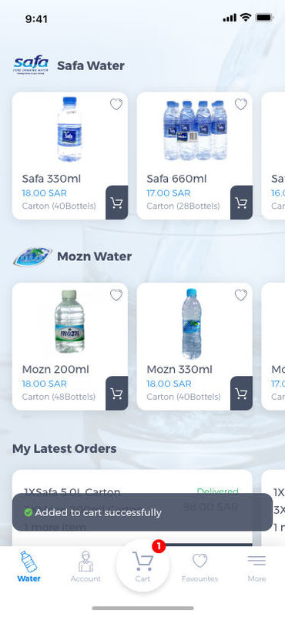Add Safa 330ml to cart
The width and height of the screenshot is (285, 617).
pos(117,203)
